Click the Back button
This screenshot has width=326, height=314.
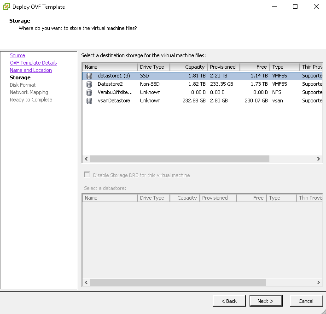pyautogui.click(x=229, y=301)
